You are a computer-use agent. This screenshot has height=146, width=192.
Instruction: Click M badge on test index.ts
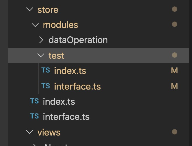tap(174, 71)
